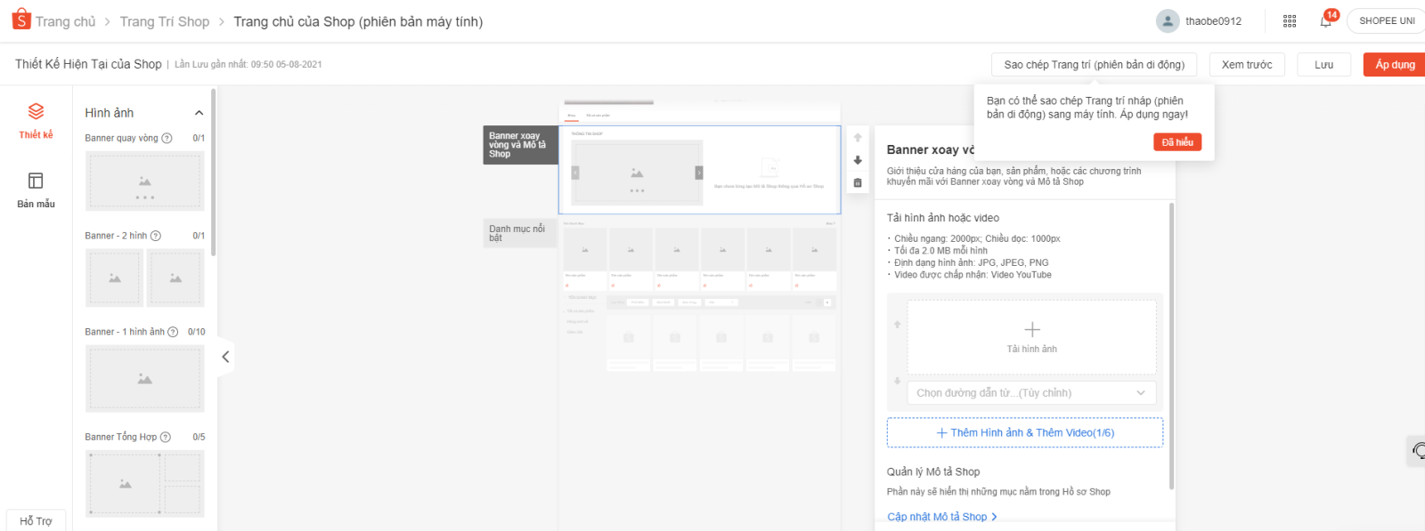Open the Cập nhật Mô tả Shop link
This screenshot has width=1425, height=531.
point(941,517)
